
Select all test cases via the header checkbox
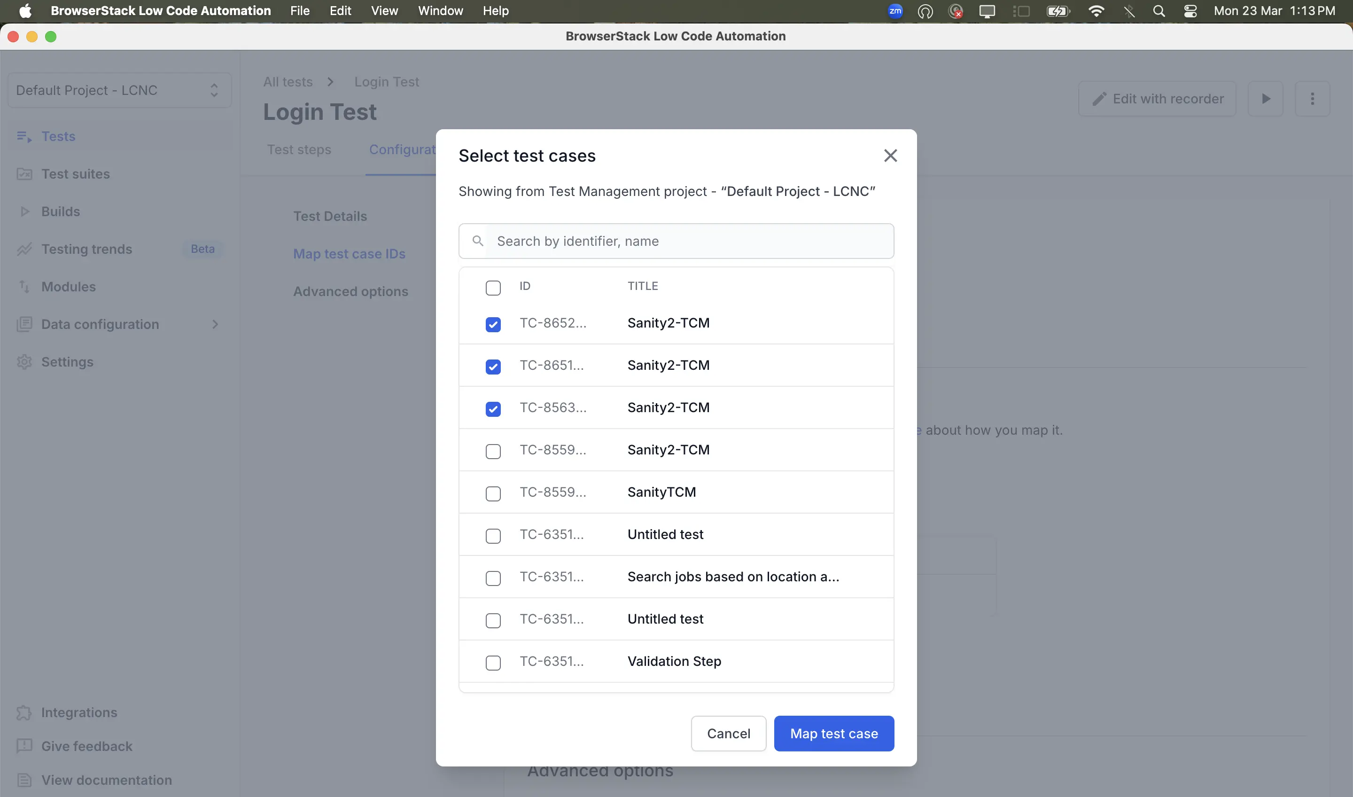[x=493, y=287]
